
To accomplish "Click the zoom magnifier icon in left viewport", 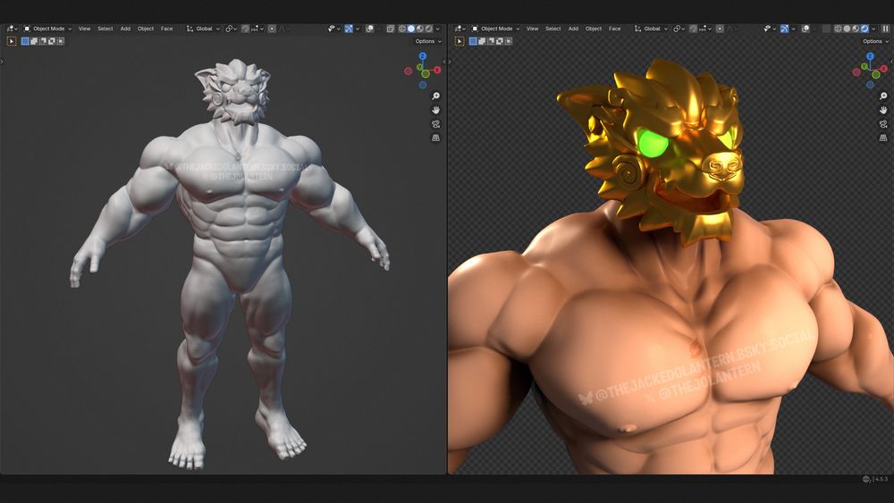I will [x=435, y=96].
